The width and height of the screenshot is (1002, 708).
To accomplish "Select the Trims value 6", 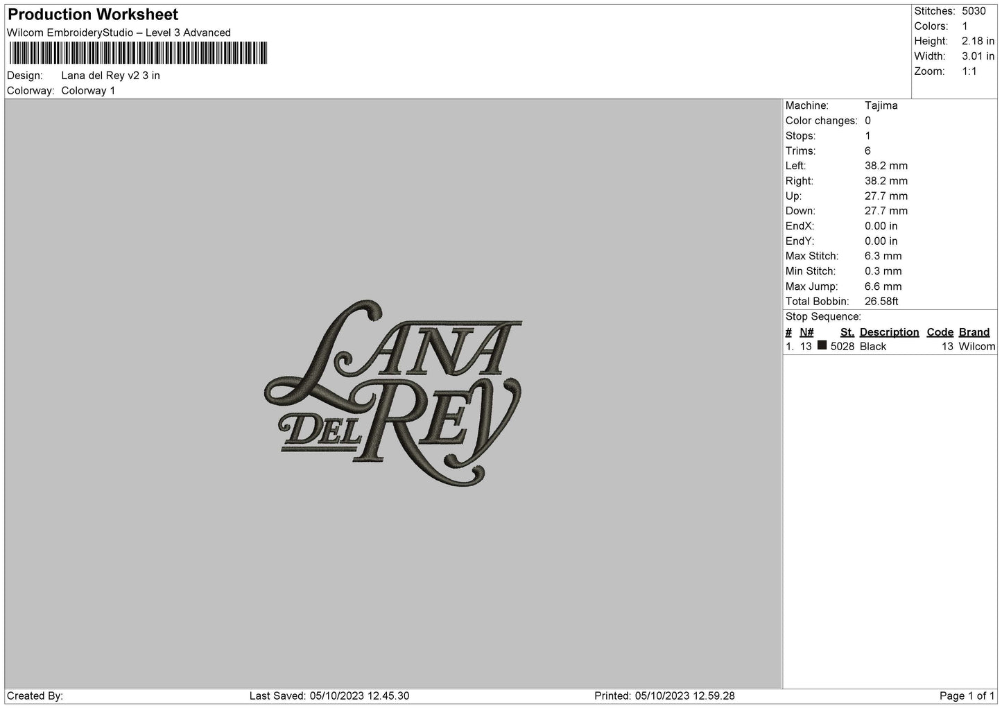I will tap(867, 151).
